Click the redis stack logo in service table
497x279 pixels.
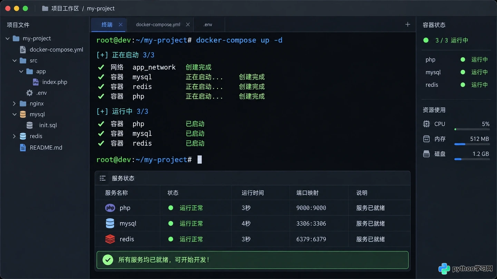110,239
